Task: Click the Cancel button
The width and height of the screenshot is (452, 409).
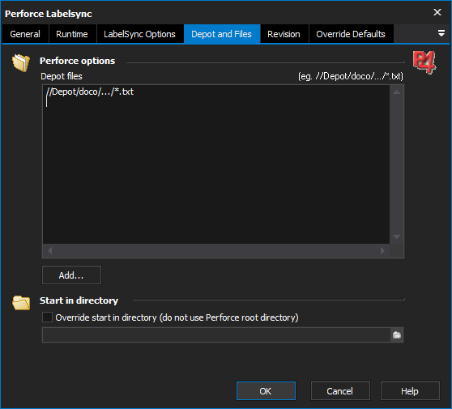Action: point(340,391)
